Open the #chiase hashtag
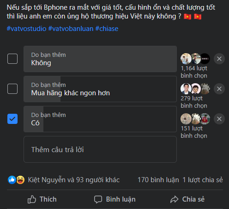229x209 pixels. click(x=107, y=29)
